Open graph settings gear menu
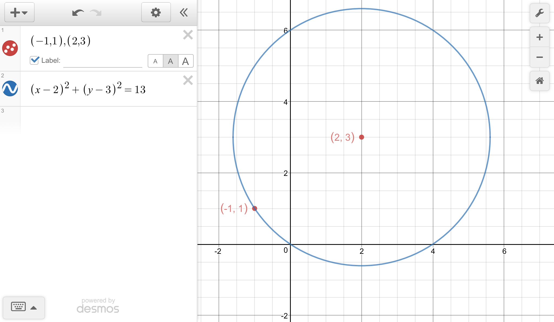Screen dimensions: 554x322 click(156, 12)
